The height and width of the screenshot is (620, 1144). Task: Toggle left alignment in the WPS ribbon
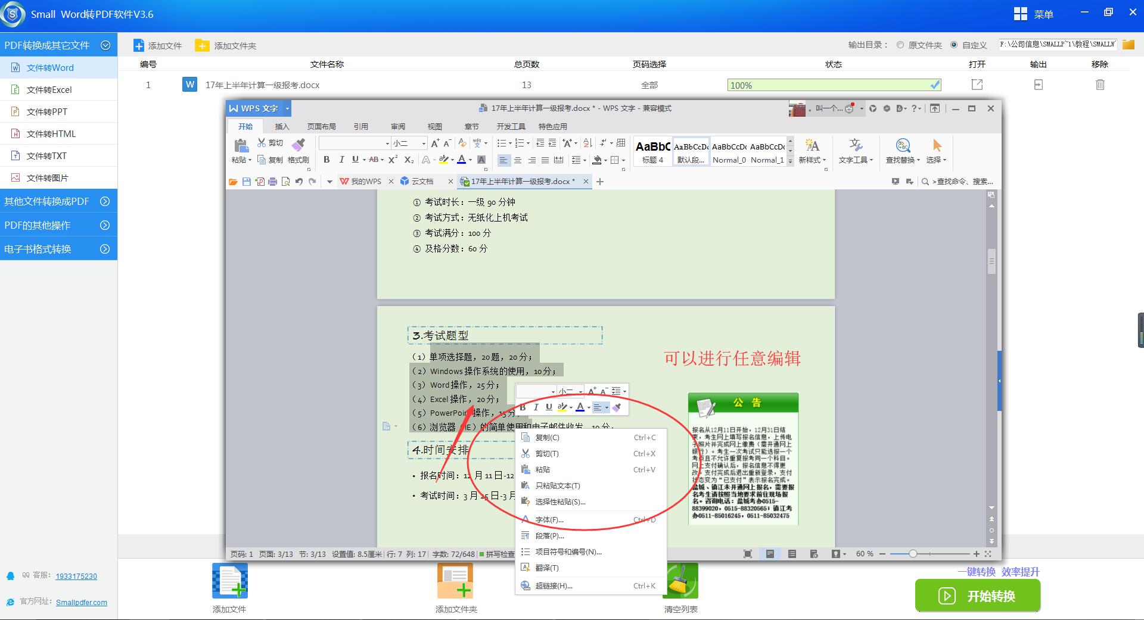[504, 160]
